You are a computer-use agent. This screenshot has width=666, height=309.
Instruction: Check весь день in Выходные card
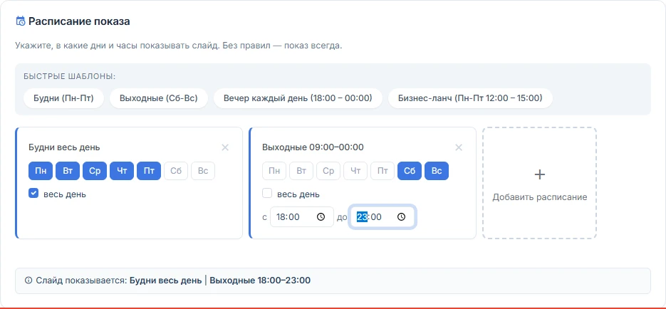point(267,194)
